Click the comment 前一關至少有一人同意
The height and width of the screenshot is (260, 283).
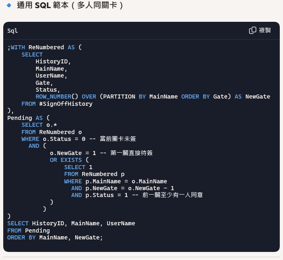click(x=172, y=195)
